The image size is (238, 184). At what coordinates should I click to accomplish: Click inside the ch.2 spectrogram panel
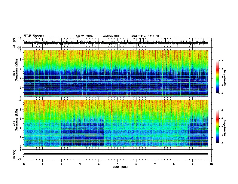click(x=116, y=123)
